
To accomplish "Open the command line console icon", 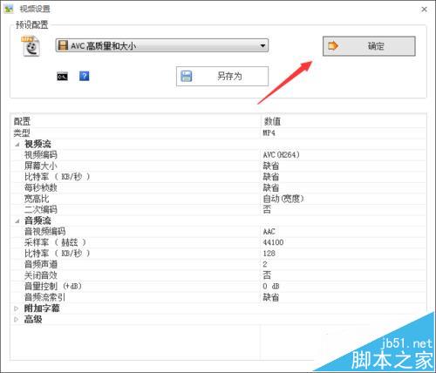I will [62, 77].
